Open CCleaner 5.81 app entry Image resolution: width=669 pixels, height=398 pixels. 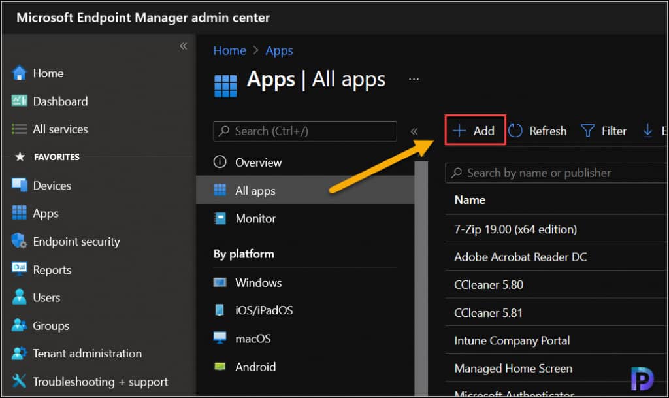(488, 312)
